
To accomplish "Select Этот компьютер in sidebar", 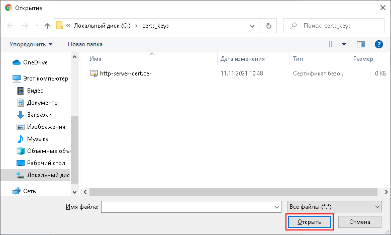I will tap(45, 79).
